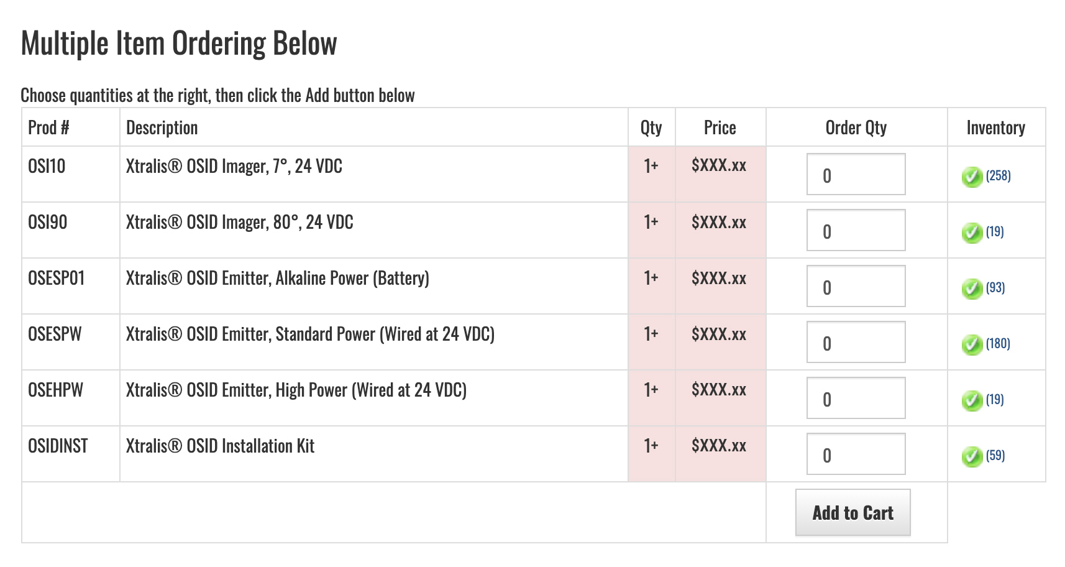1065x567 pixels.
Task: Open the (59) inventory count link
Action: click(x=995, y=456)
